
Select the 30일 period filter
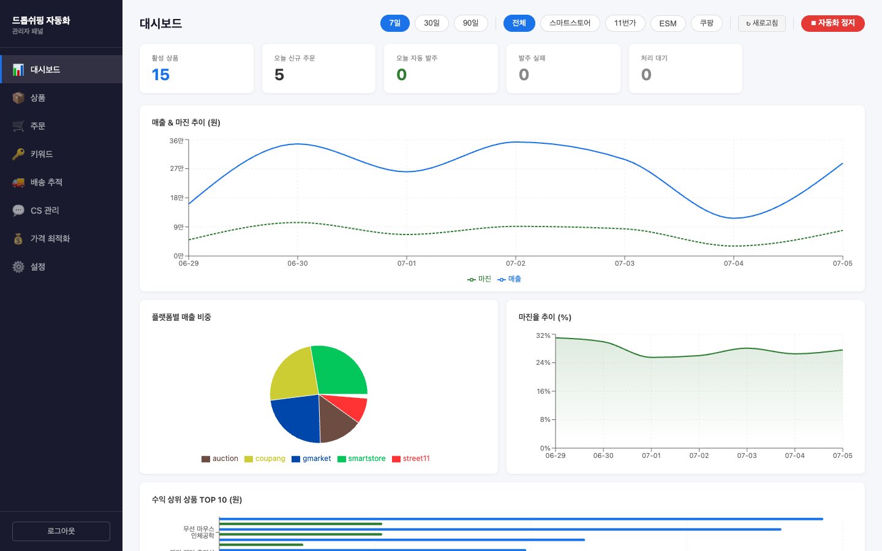[x=432, y=23]
